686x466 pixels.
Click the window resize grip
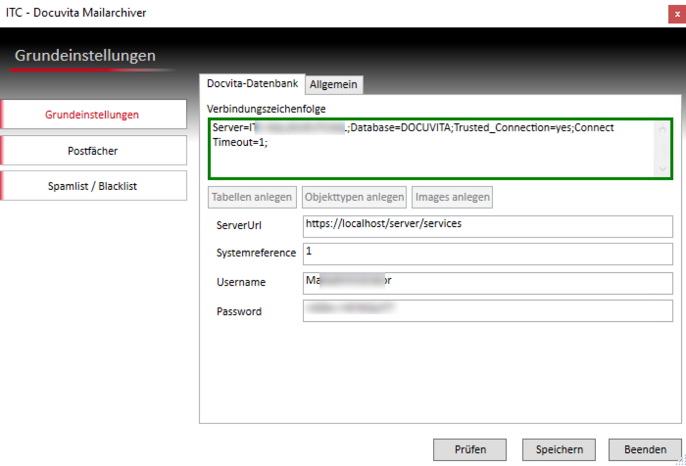coord(681,461)
